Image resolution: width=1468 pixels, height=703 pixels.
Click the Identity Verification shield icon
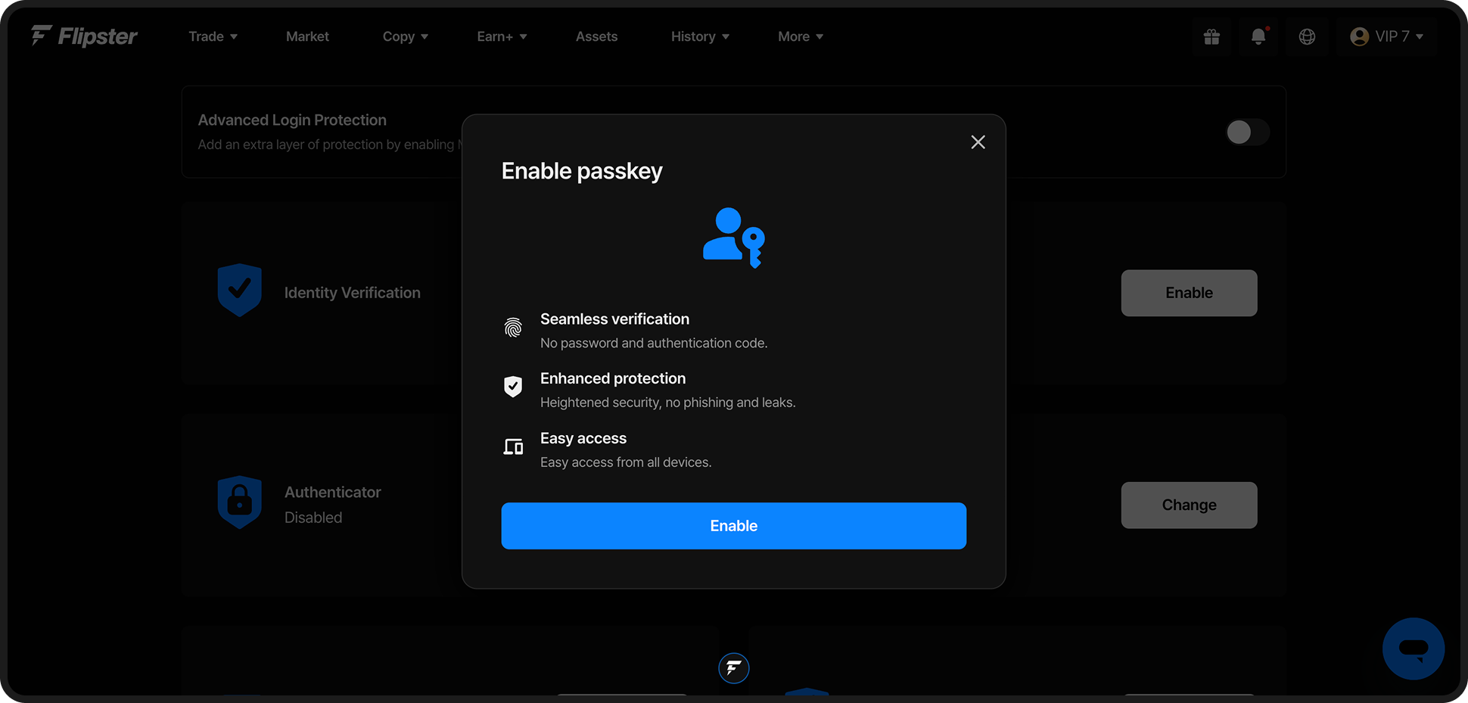point(239,290)
